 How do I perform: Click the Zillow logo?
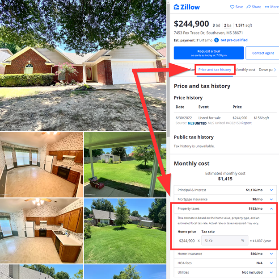186,7
